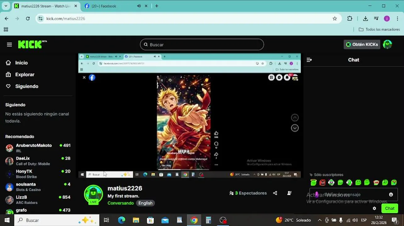Open Chrome profile avatar
The height and width of the screenshot is (226, 404).
pos(387,19)
